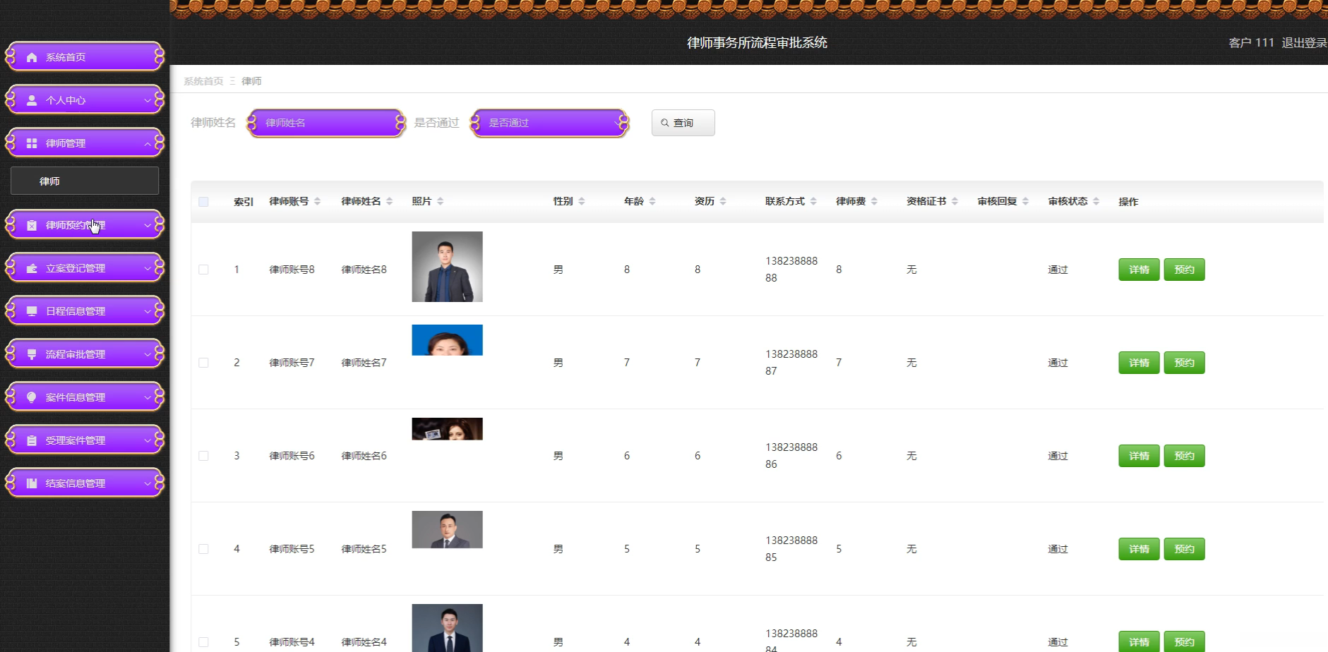Click the monitor icon beside 日程信息管理
1328x652 pixels.
(32, 311)
